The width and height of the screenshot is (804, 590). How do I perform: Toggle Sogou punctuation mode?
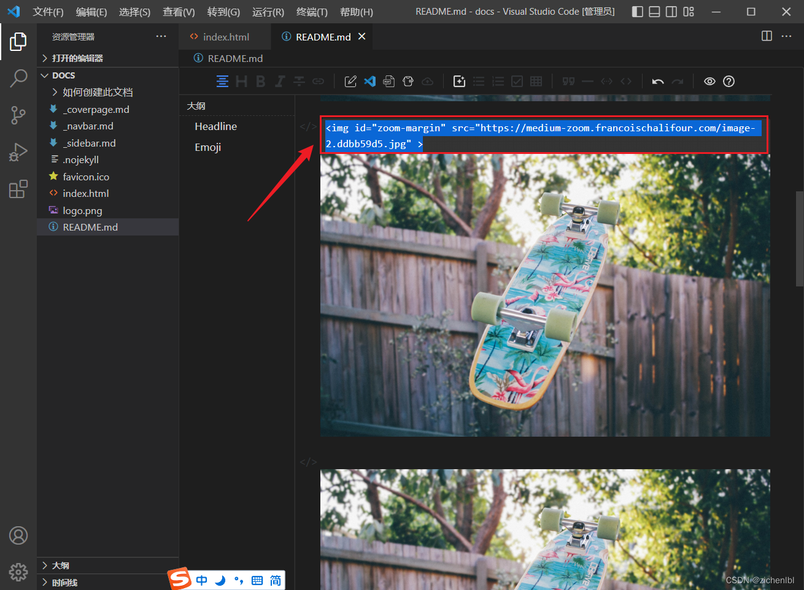pyautogui.click(x=238, y=580)
